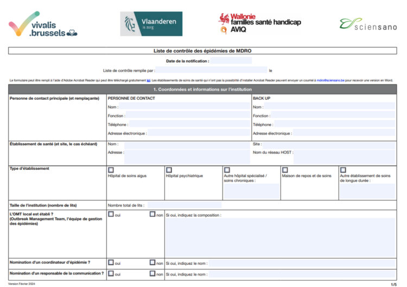This screenshot has height=287, width=407.
Task: Click the Vlaanderen is zorg logo
Action: click(x=151, y=24)
